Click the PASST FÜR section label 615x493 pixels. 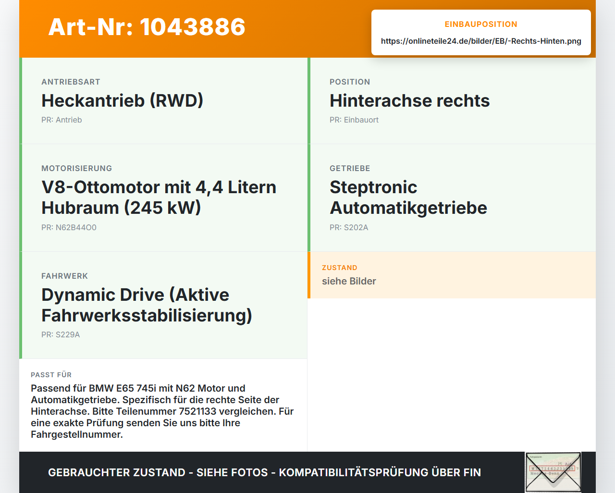(x=51, y=375)
